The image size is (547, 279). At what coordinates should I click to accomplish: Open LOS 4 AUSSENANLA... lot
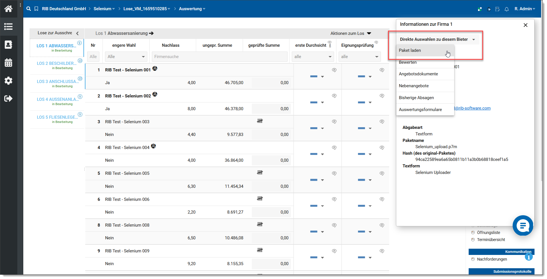pyautogui.click(x=57, y=101)
